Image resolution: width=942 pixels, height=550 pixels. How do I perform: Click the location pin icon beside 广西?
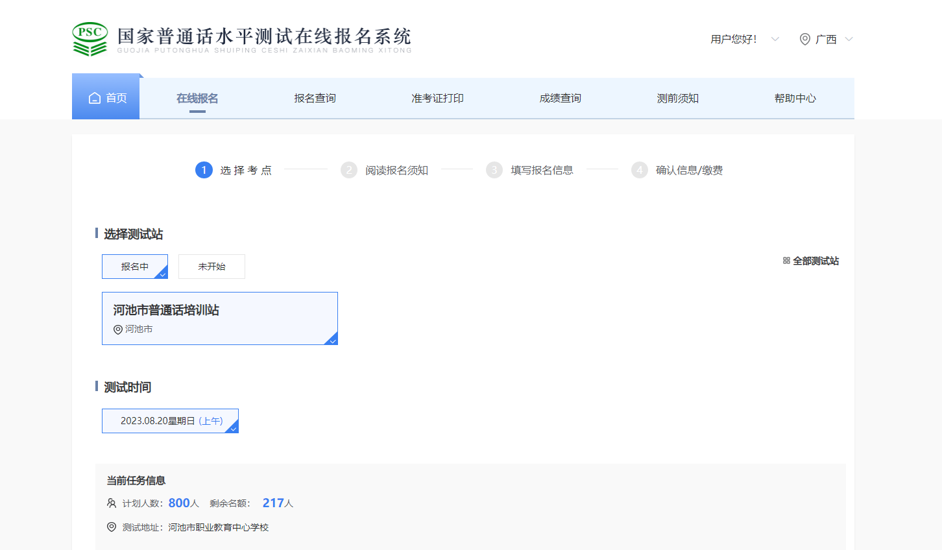coord(804,39)
